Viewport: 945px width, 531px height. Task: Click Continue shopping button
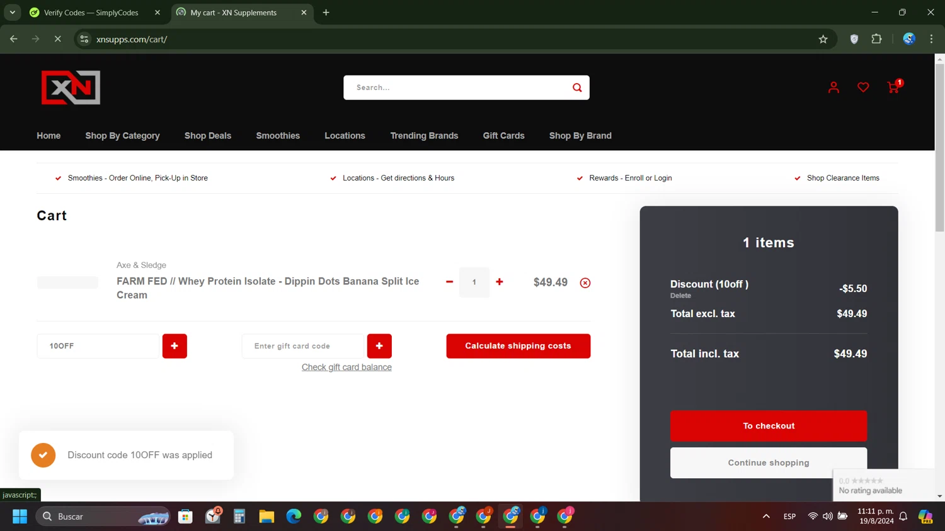tap(769, 463)
